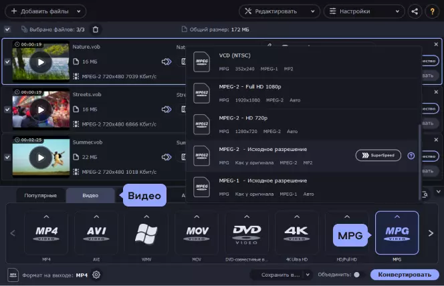The width and height of the screenshot is (444, 286).
Task: Go to next formats with right arrow
Action: [431, 233]
